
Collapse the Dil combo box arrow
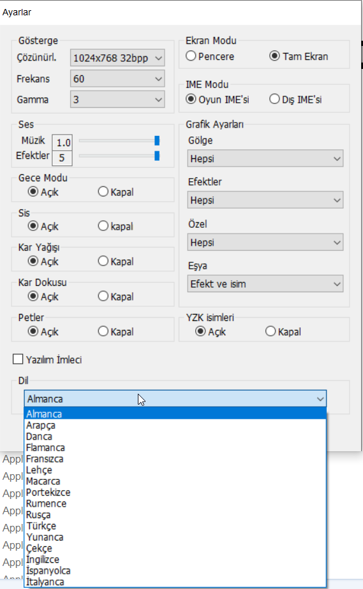(320, 399)
